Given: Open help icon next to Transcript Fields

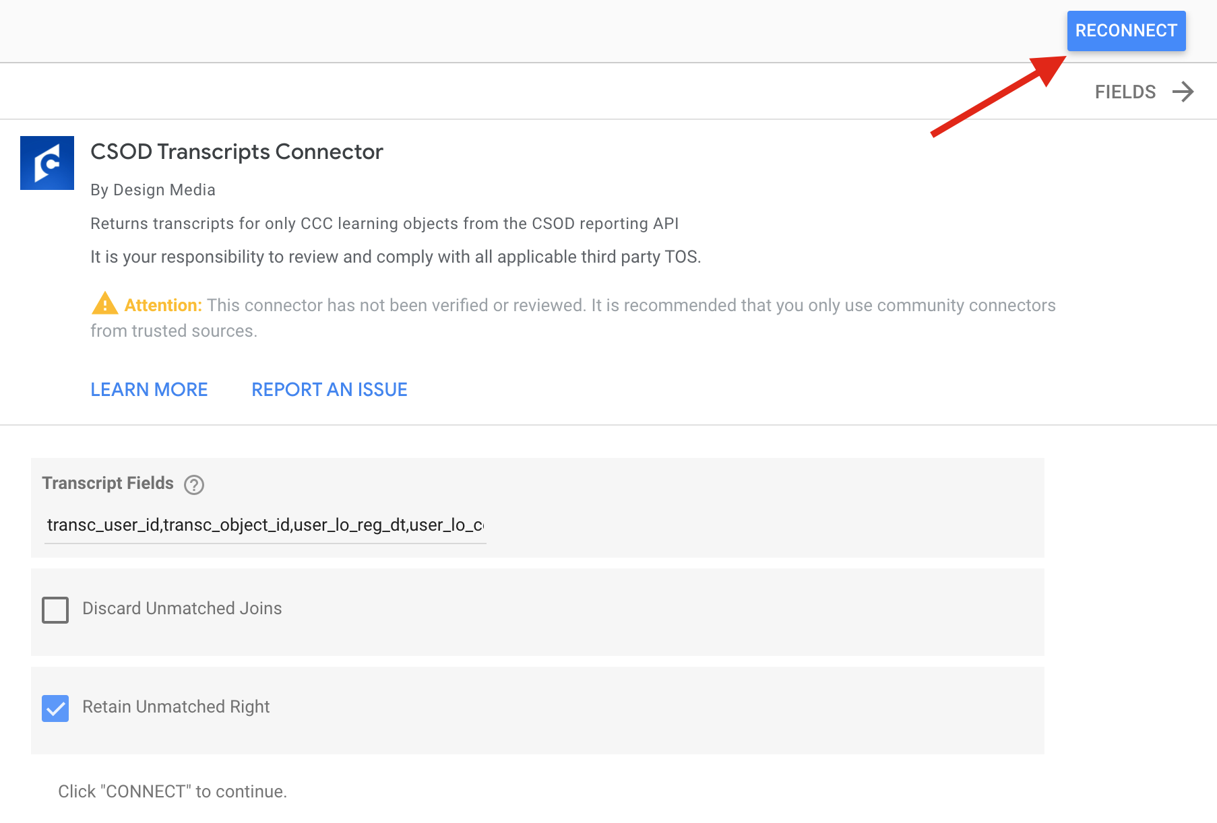Looking at the screenshot, I should (x=194, y=484).
